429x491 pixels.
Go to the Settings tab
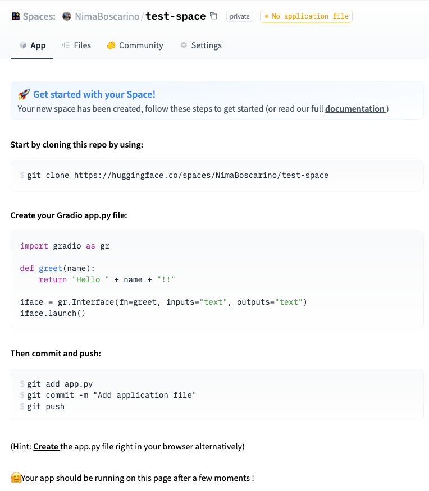click(x=201, y=45)
